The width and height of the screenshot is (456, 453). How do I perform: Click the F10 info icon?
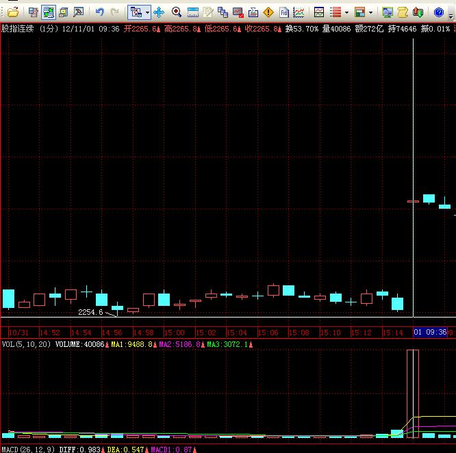tap(283, 12)
